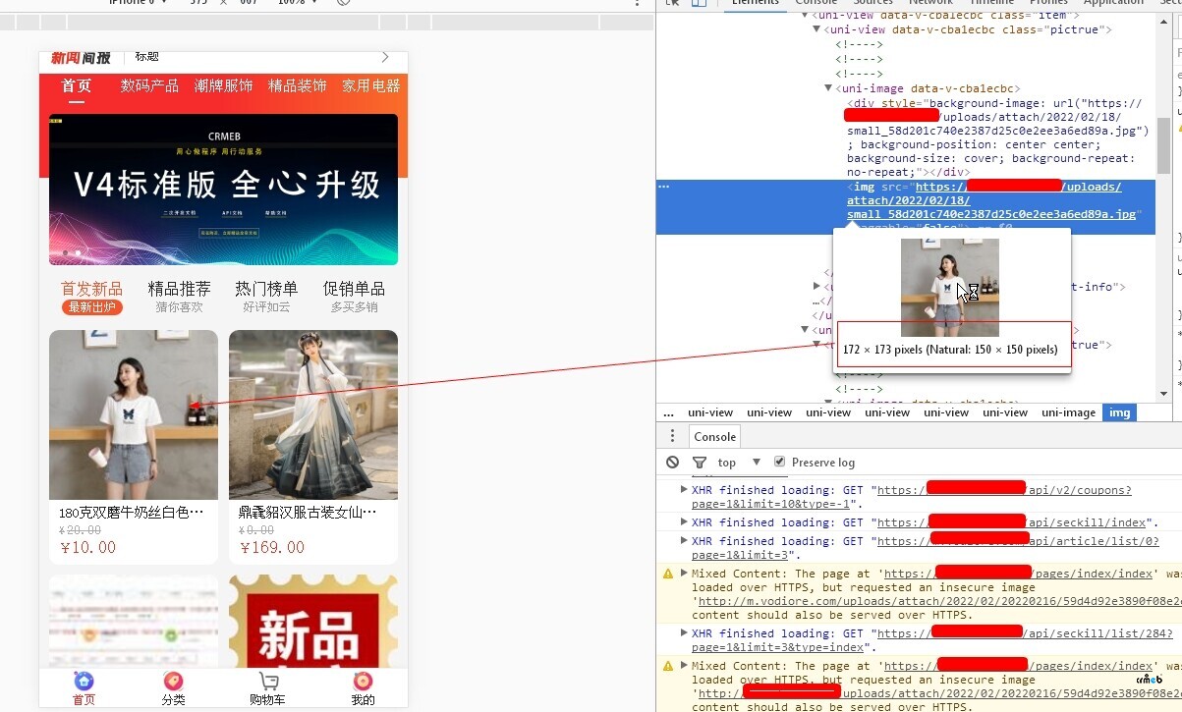The width and height of the screenshot is (1182, 712).
Task: Click the Elements panel vertical scrollbar thumb
Action: tap(1163, 144)
